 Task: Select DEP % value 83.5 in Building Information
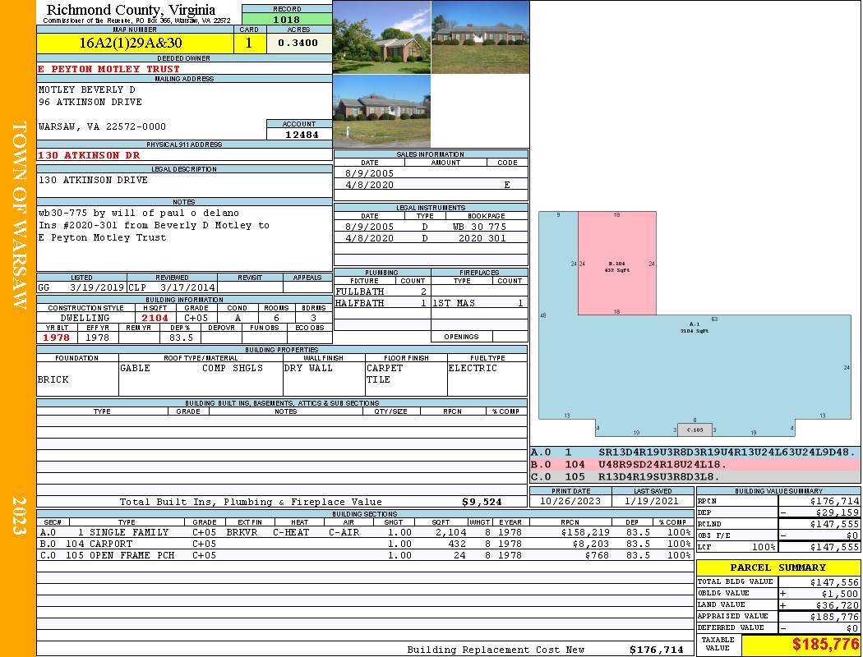point(181,338)
